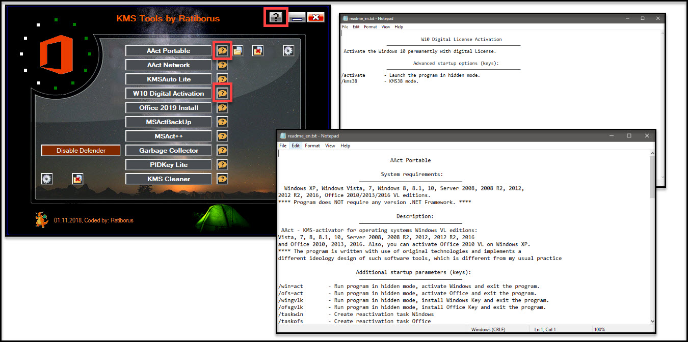Open Edit menu in W10 Digital License Notepad
This screenshot has width=688, height=342.
click(x=356, y=27)
